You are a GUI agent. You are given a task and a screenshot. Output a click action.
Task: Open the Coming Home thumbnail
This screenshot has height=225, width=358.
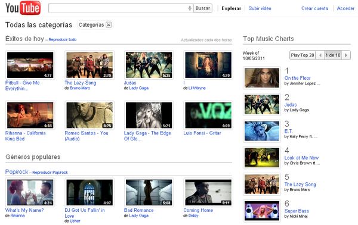tap(208, 192)
